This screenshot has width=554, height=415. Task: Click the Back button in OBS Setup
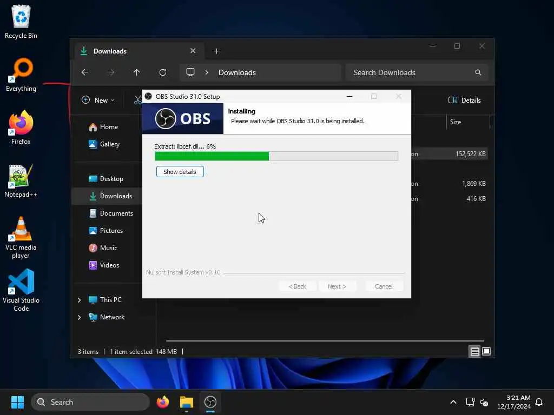pyautogui.click(x=297, y=286)
